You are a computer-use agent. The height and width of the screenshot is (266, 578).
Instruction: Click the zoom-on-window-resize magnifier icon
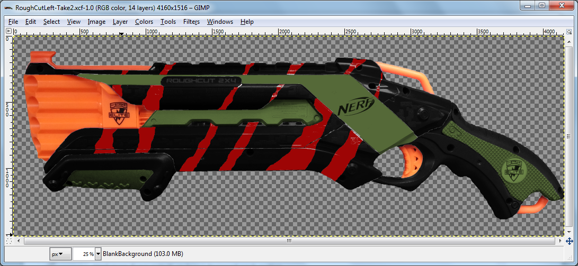click(x=569, y=31)
